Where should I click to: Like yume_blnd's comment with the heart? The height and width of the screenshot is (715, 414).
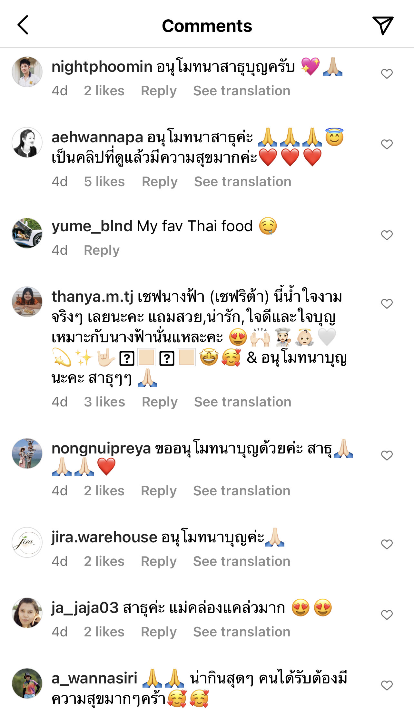387,235
